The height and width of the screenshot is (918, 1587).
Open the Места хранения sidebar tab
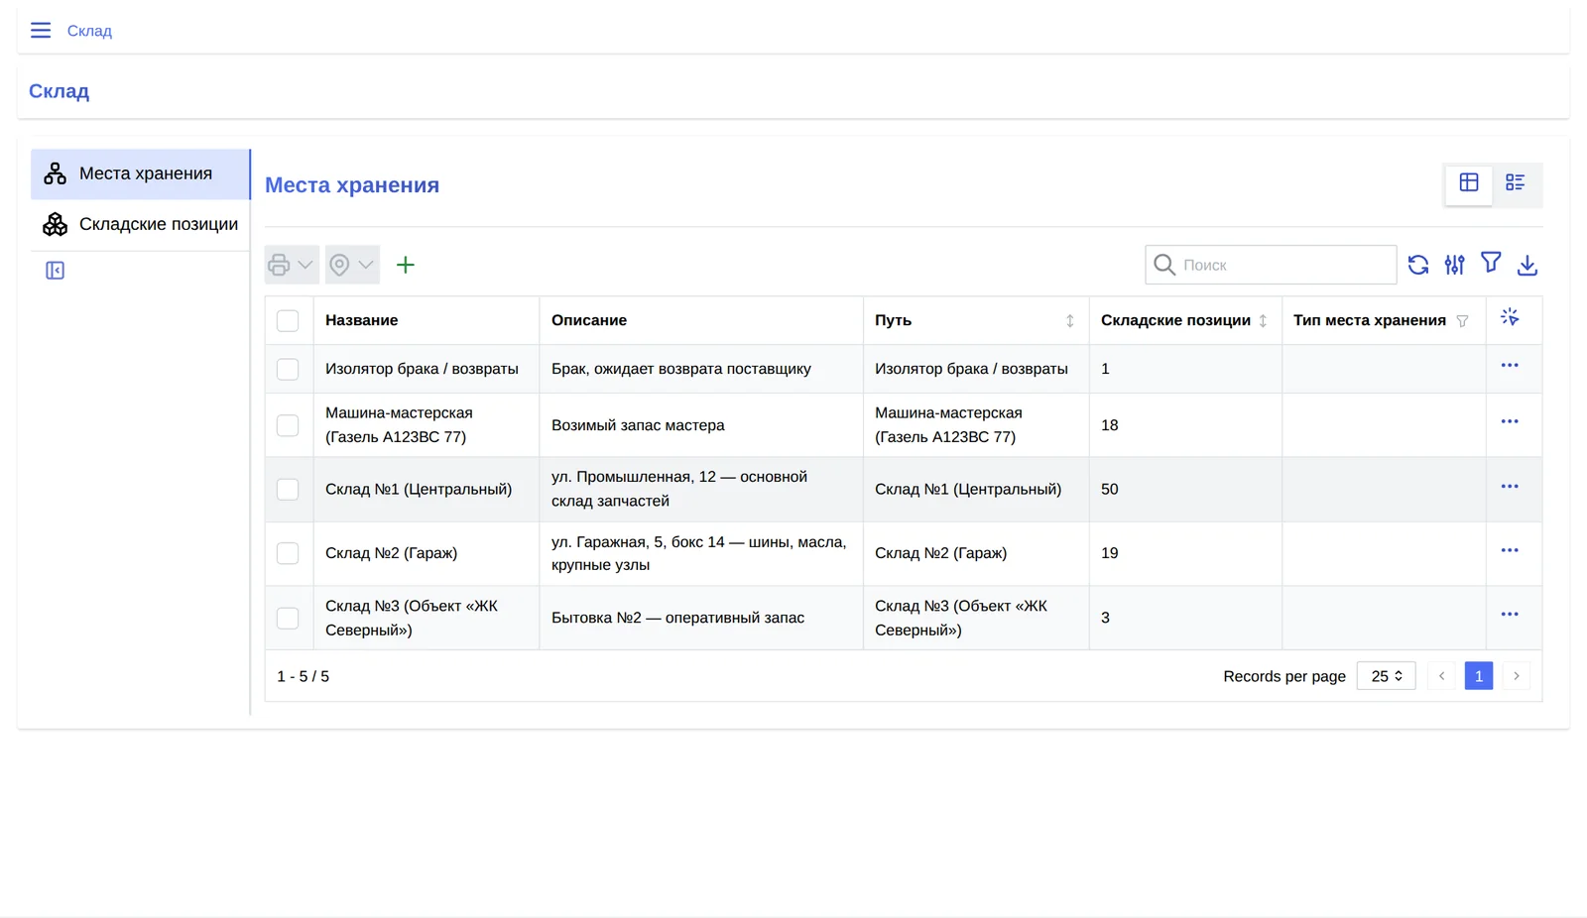point(140,174)
